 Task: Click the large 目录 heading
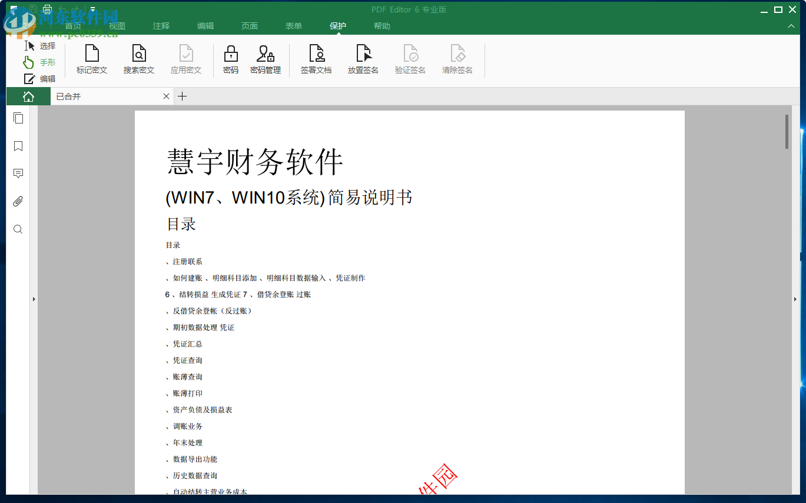point(181,224)
